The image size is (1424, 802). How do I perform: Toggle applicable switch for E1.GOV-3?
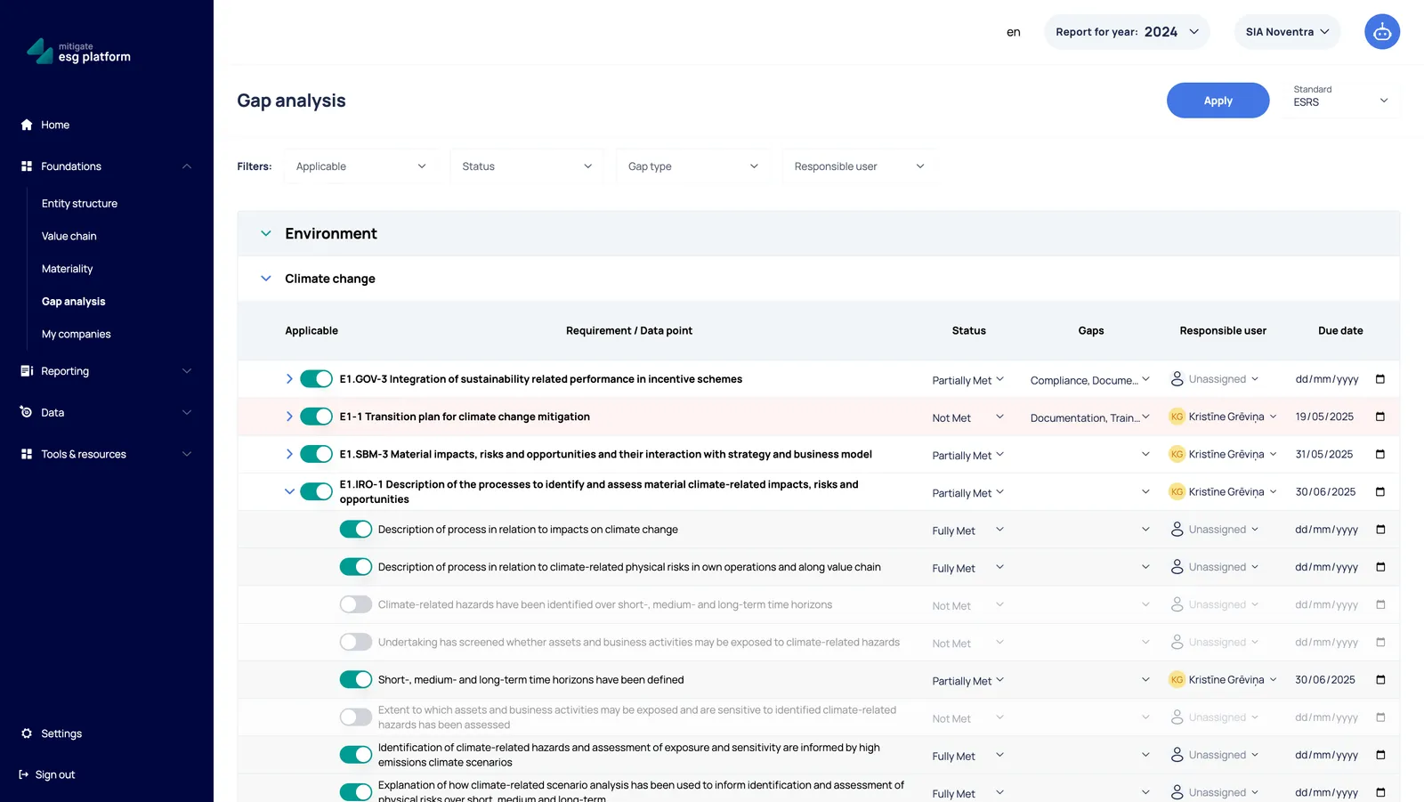pyautogui.click(x=316, y=379)
